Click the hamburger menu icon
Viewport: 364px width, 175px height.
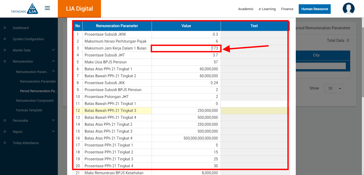click(x=47, y=8)
